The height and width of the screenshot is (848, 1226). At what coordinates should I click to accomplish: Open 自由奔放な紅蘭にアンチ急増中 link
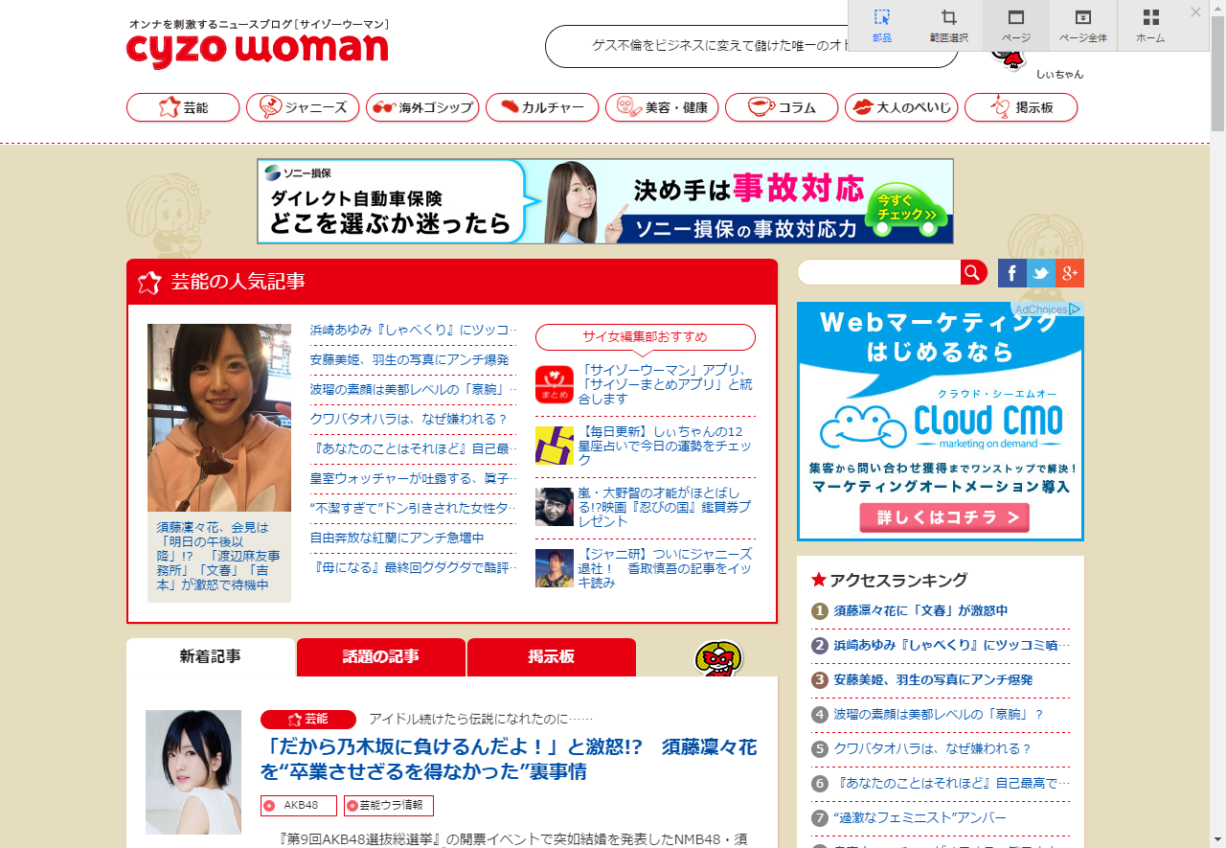397,538
